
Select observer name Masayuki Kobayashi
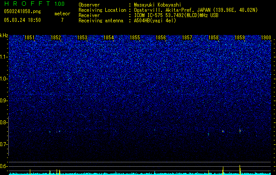pyautogui.click(x=158, y=5)
